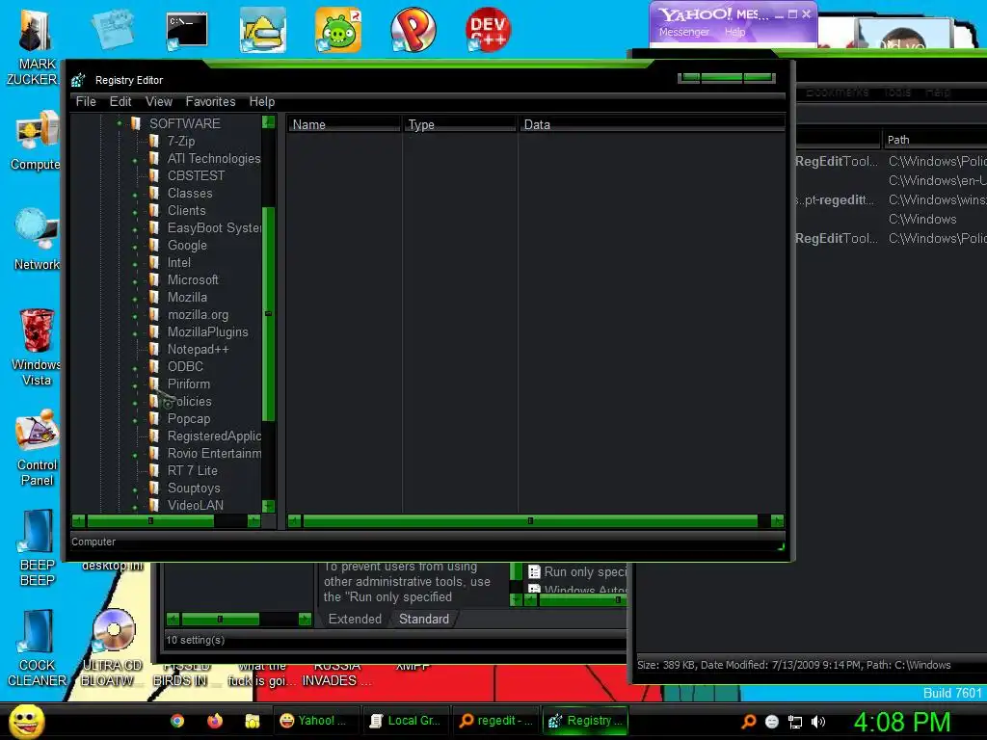Open the folder icon pinned on the taskbar
987x740 pixels.
point(253,721)
